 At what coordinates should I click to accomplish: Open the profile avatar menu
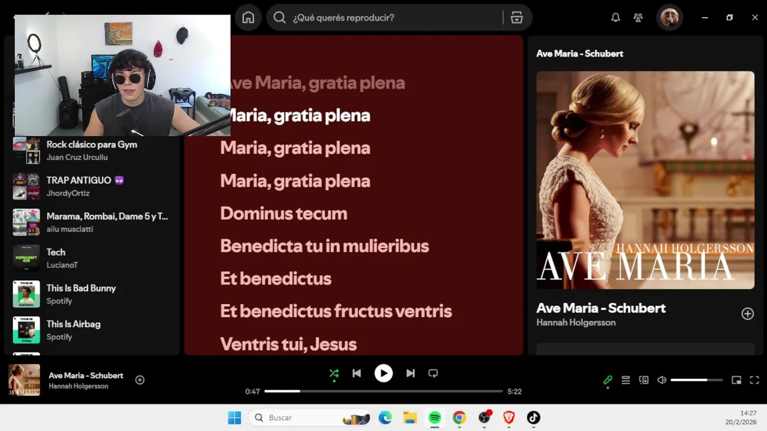click(x=669, y=18)
